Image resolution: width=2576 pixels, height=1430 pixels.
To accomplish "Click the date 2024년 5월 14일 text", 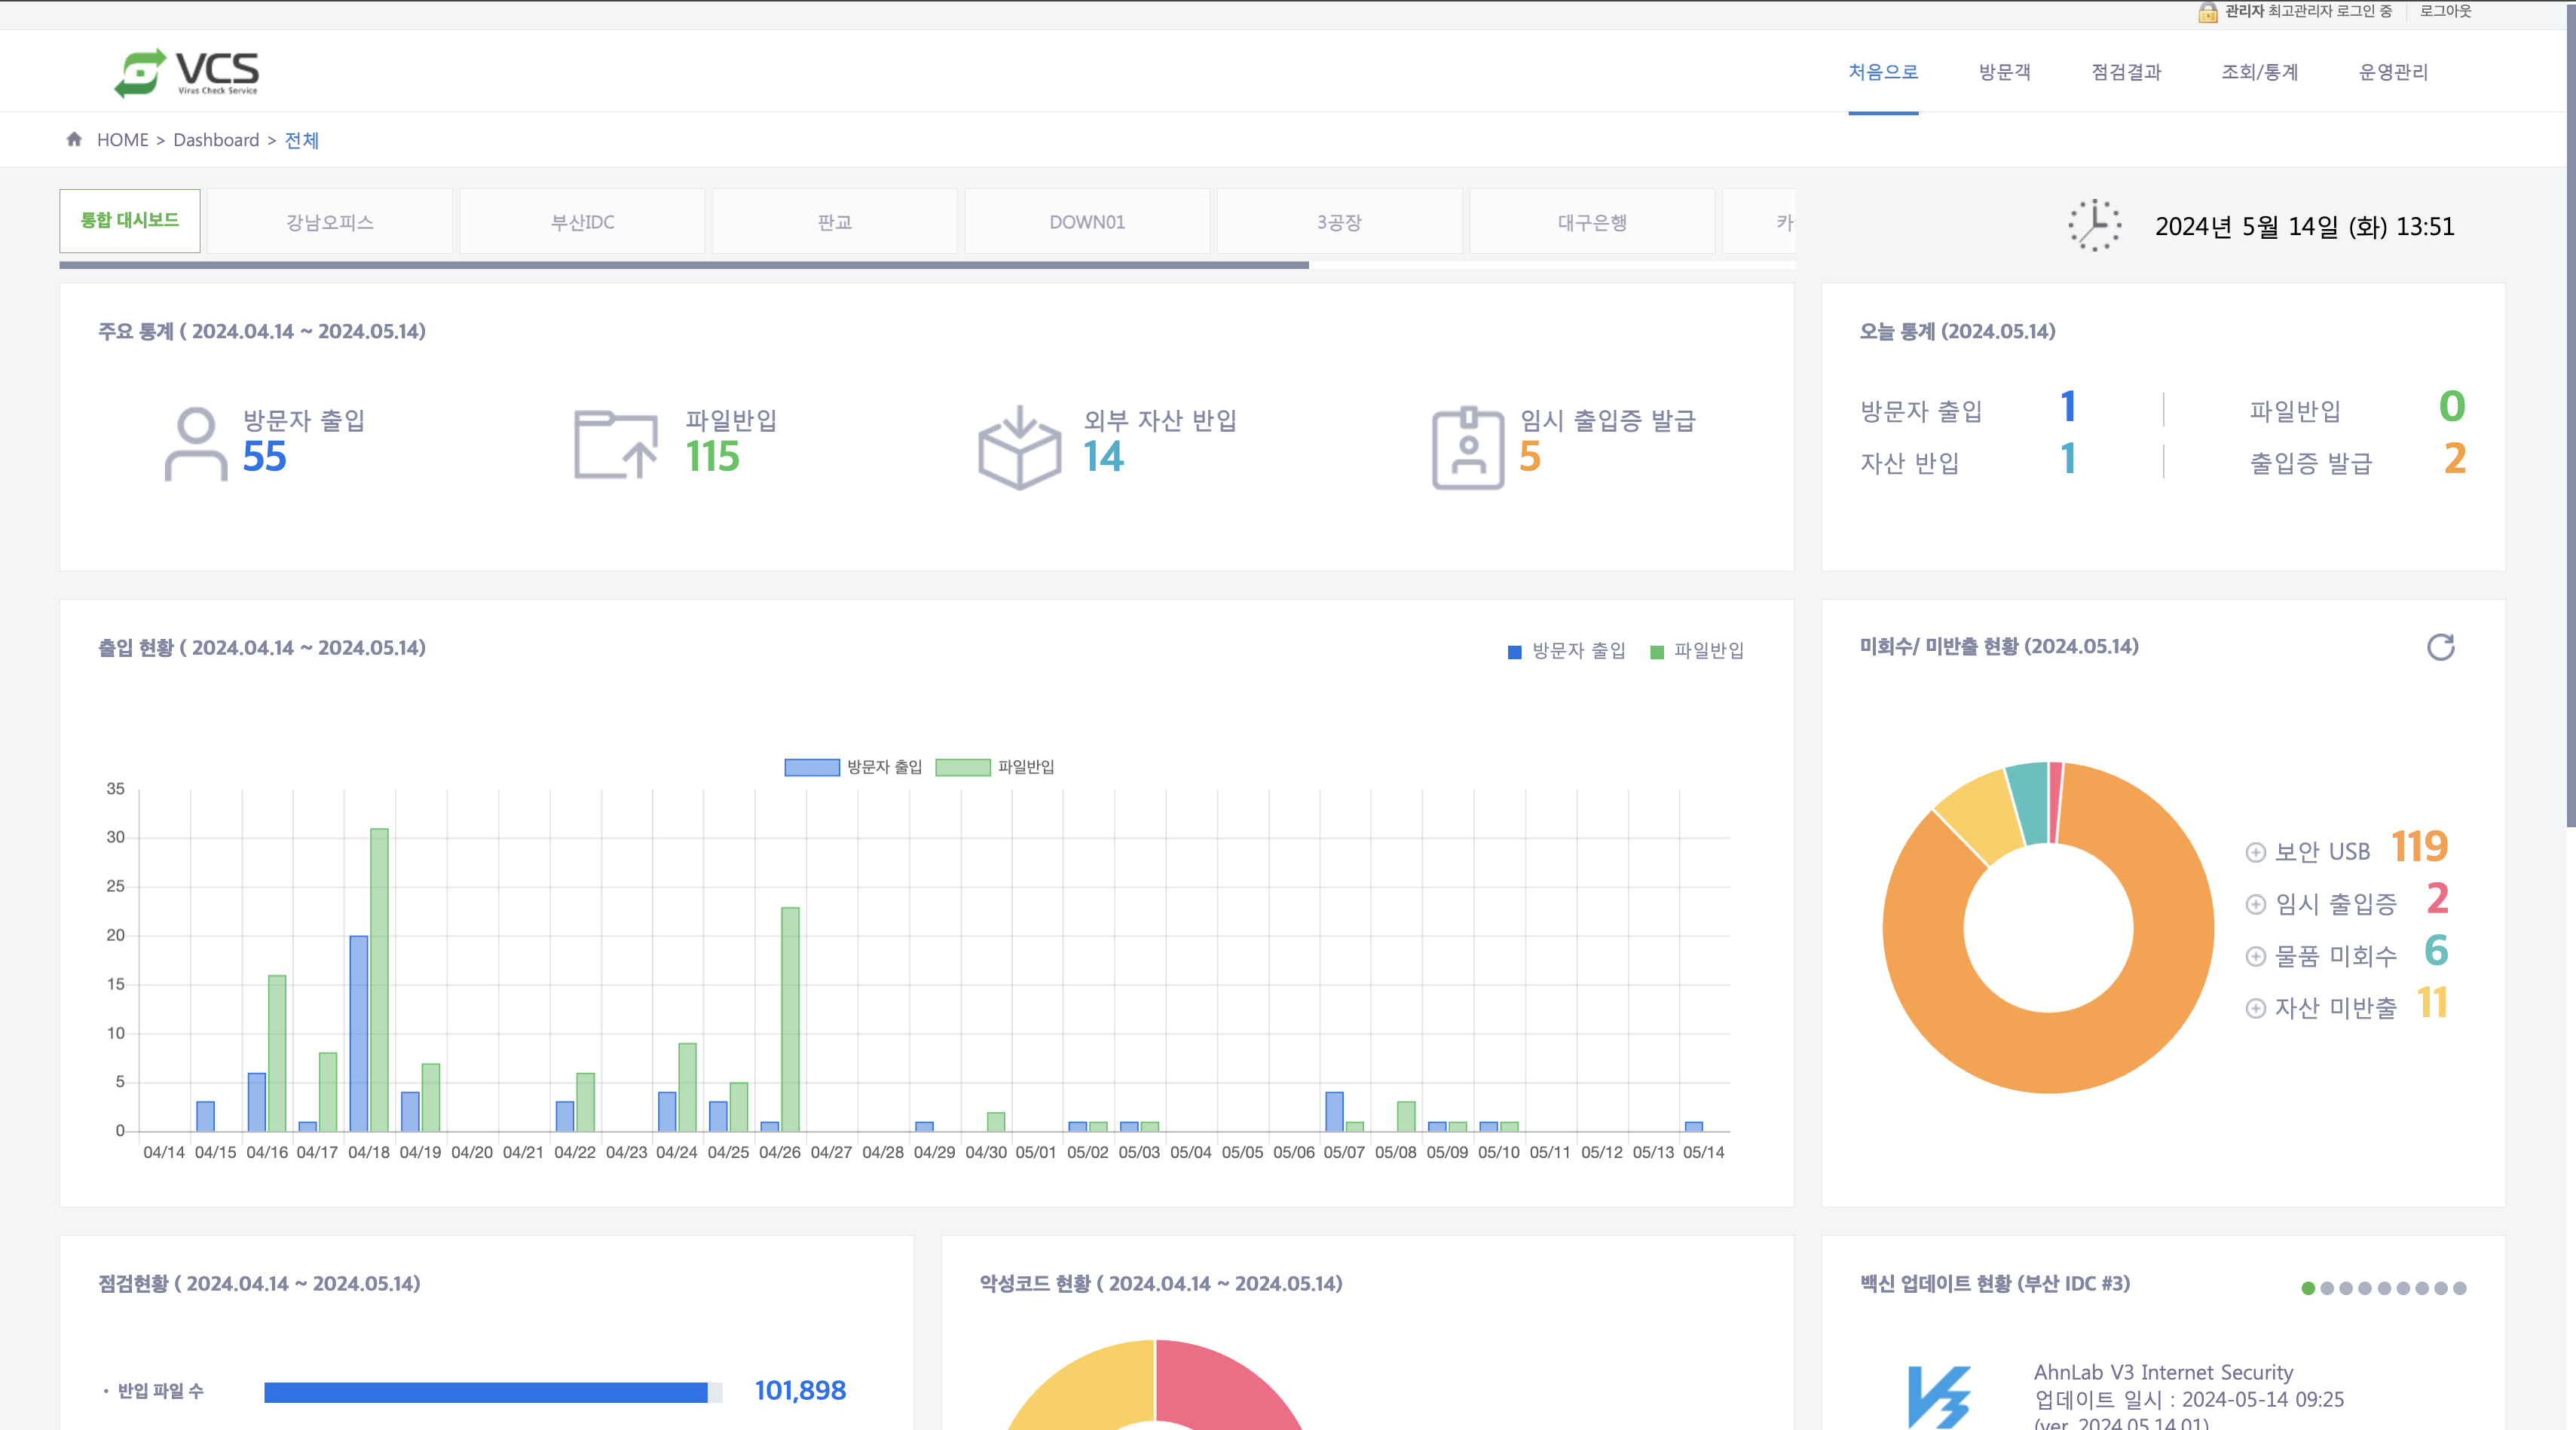I will click(2304, 227).
